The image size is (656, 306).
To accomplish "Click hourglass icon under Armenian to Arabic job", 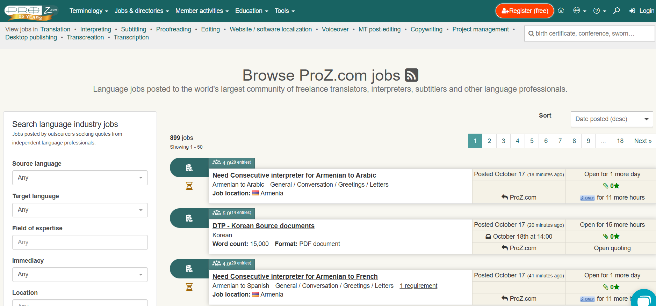I will coord(189,186).
